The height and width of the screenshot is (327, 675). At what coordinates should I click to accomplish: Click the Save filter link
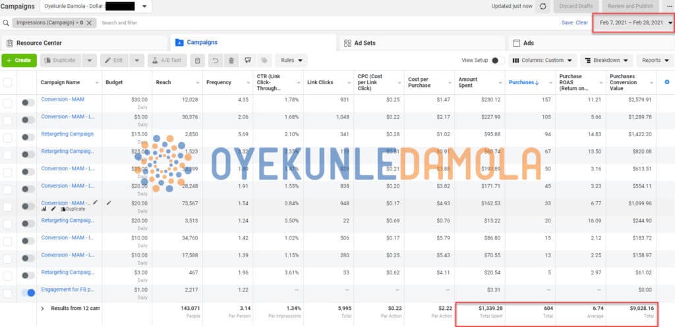point(567,23)
